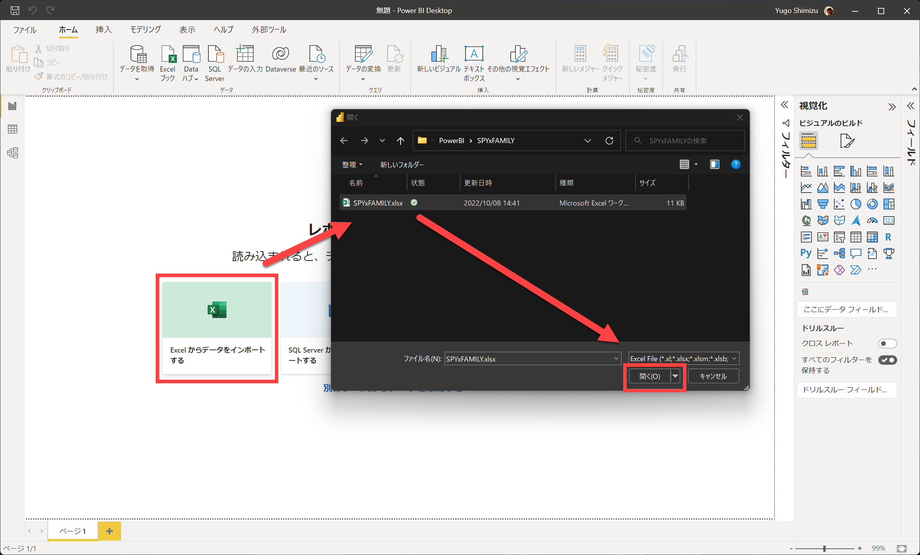920x555 pixels.
Task: Select the Python visual icon
Action: 806,254
